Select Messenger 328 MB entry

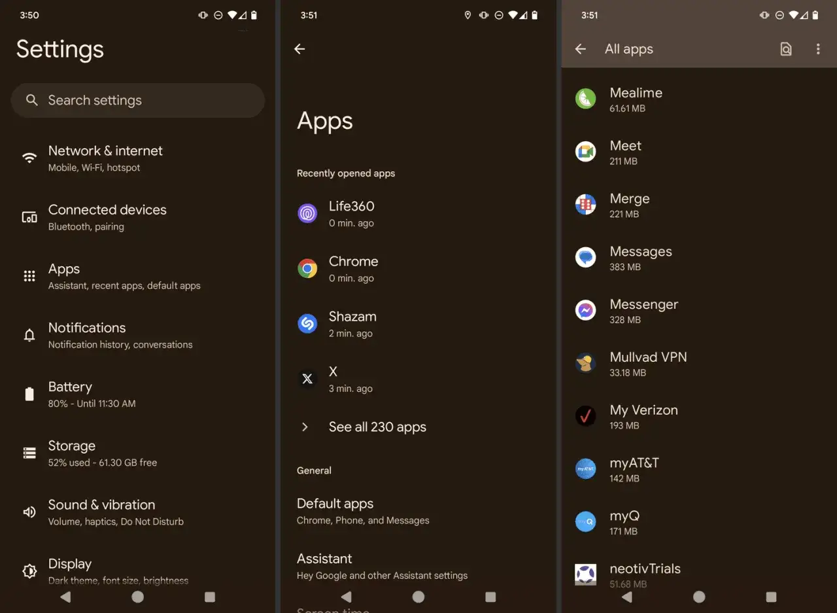point(699,310)
